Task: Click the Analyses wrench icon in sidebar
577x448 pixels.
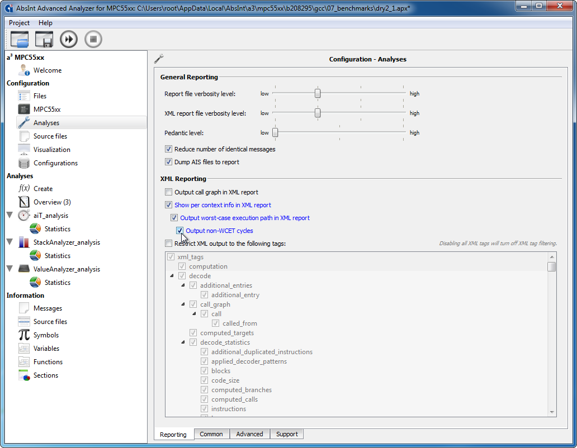Action: [x=24, y=123]
